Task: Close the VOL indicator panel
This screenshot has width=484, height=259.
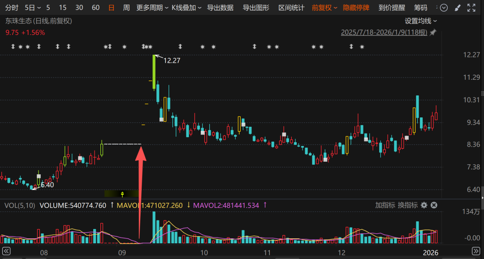Action: [434, 205]
